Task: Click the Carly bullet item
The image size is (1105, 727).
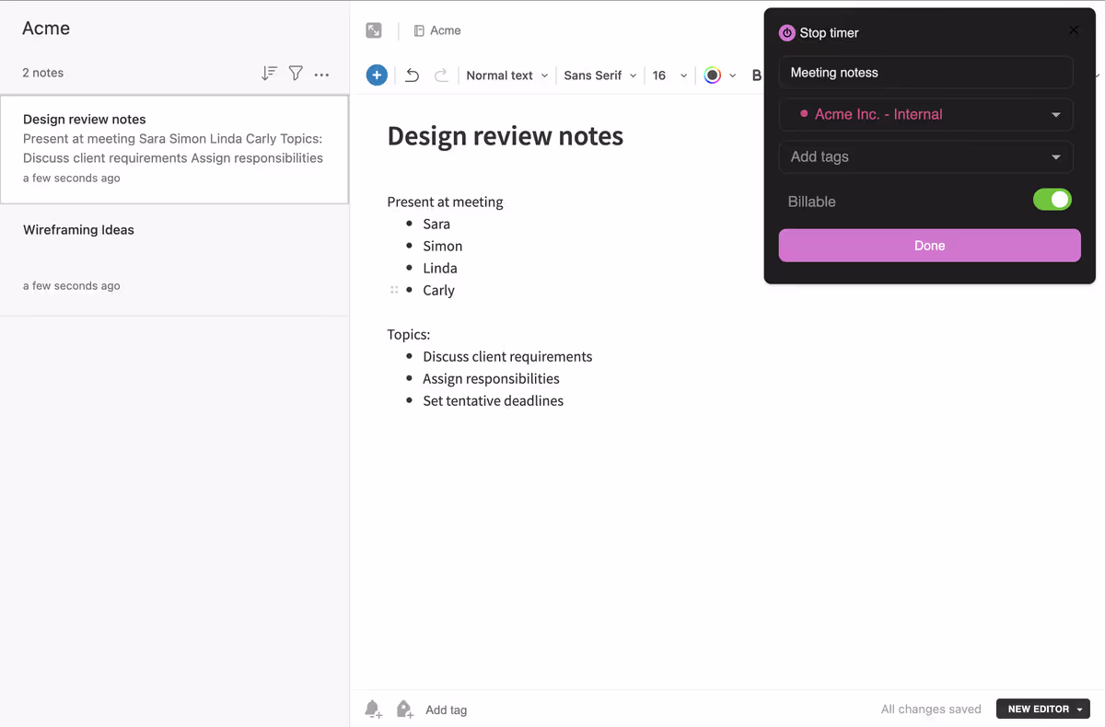Action: tap(438, 290)
